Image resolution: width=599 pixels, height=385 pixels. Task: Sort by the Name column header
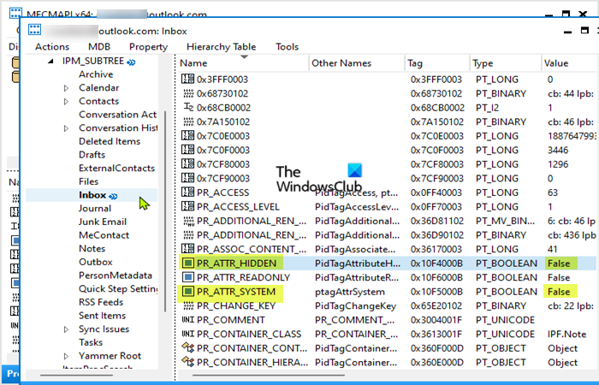243,63
